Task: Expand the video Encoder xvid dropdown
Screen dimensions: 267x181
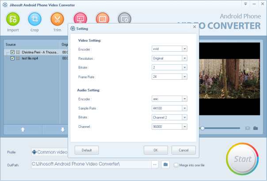Action: [184, 49]
